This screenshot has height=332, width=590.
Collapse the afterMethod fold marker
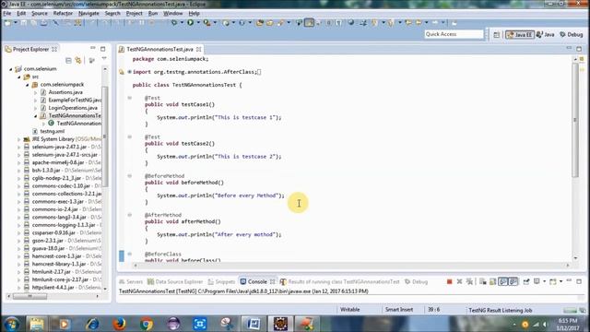(129, 215)
